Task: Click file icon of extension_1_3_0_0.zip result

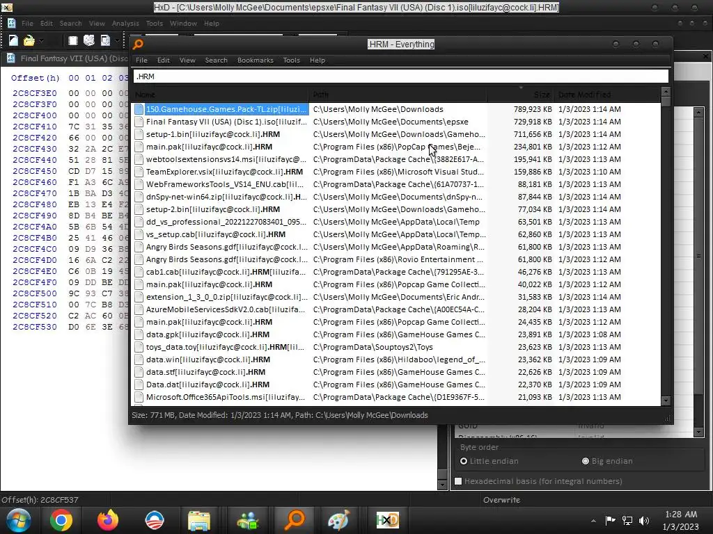Action: click(x=139, y=297)
